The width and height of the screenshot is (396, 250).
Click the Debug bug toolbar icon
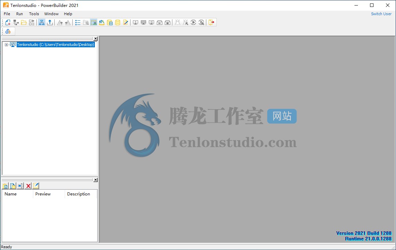click(x=178, y=23)
